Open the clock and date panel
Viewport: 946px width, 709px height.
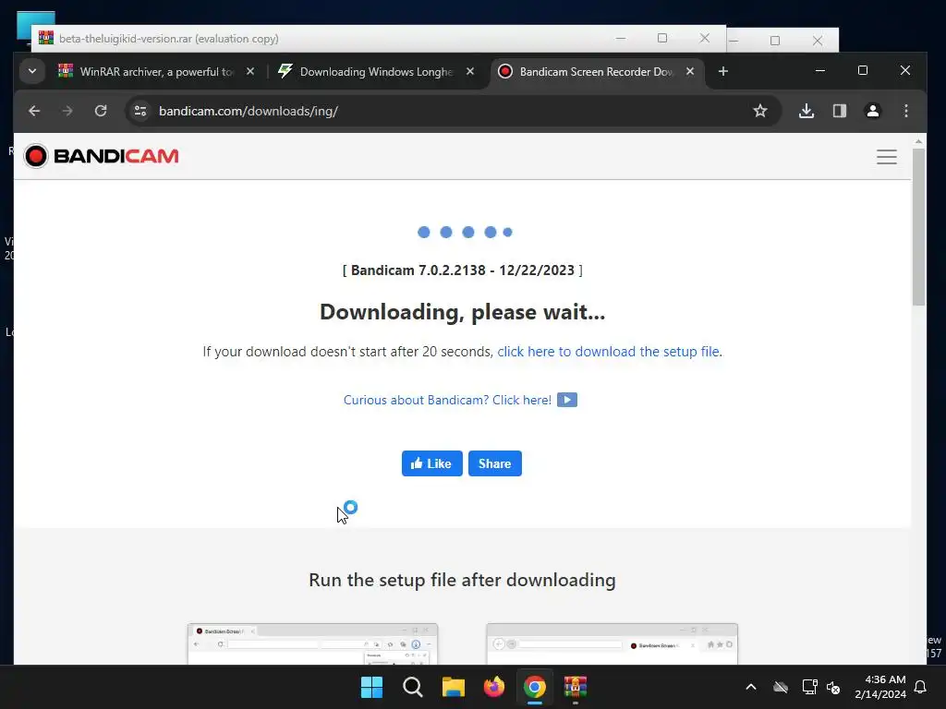tap(880, 687)
